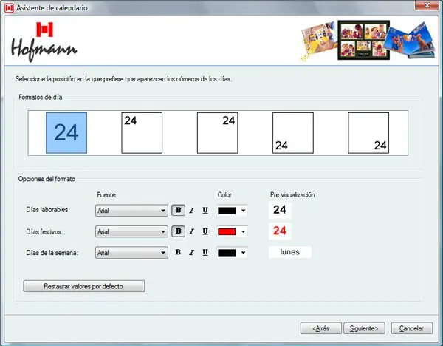
Task: Click black color swatch for Días de la semana
Action: click(227, 253)
